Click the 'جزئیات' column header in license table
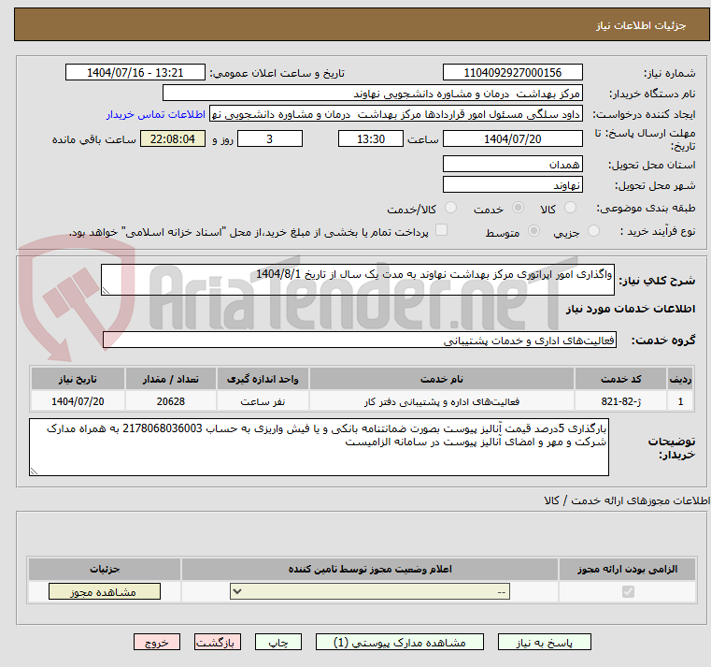 [x=105, y=569]
